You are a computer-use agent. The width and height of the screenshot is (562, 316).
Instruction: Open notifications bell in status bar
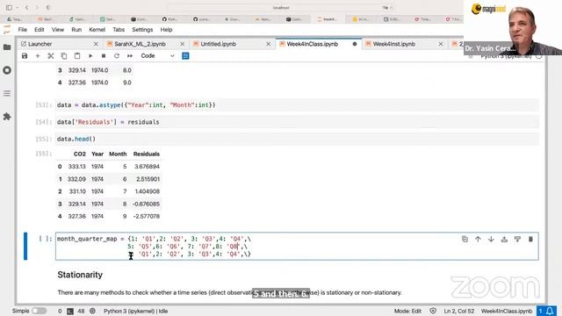[x=550, y=312]
